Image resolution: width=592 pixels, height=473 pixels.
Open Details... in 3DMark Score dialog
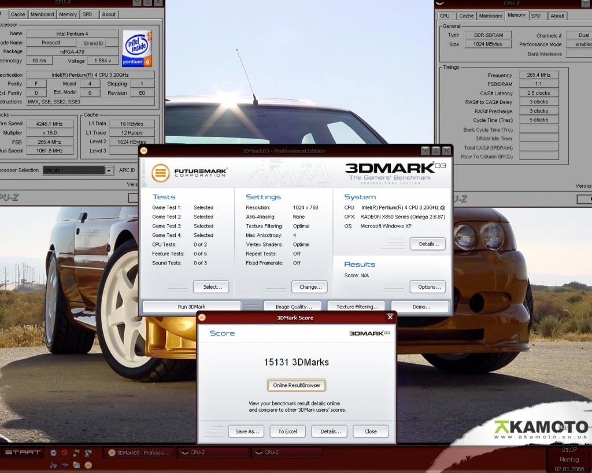(329, 431)
